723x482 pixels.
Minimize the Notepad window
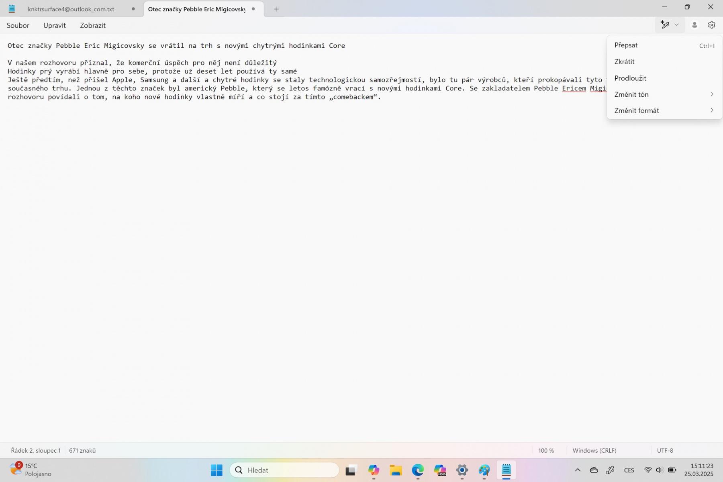point(664,7)
